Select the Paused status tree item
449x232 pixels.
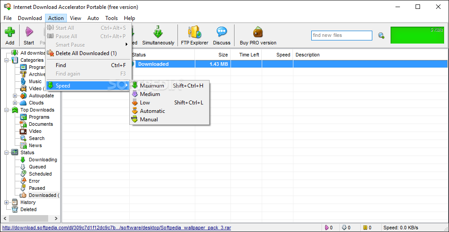point(37,188)
